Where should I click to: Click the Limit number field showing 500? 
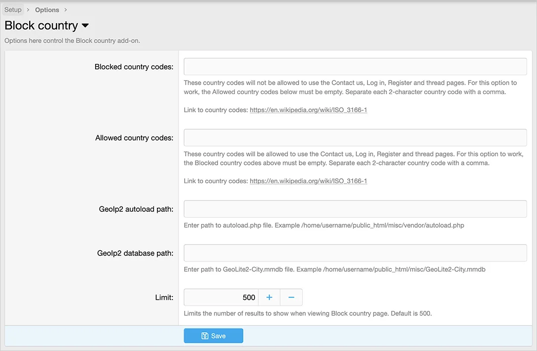pyautogui.click(x=221, y=298)
